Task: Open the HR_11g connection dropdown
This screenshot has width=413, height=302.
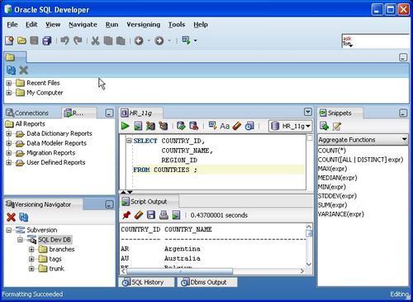Action: (291, 127)
